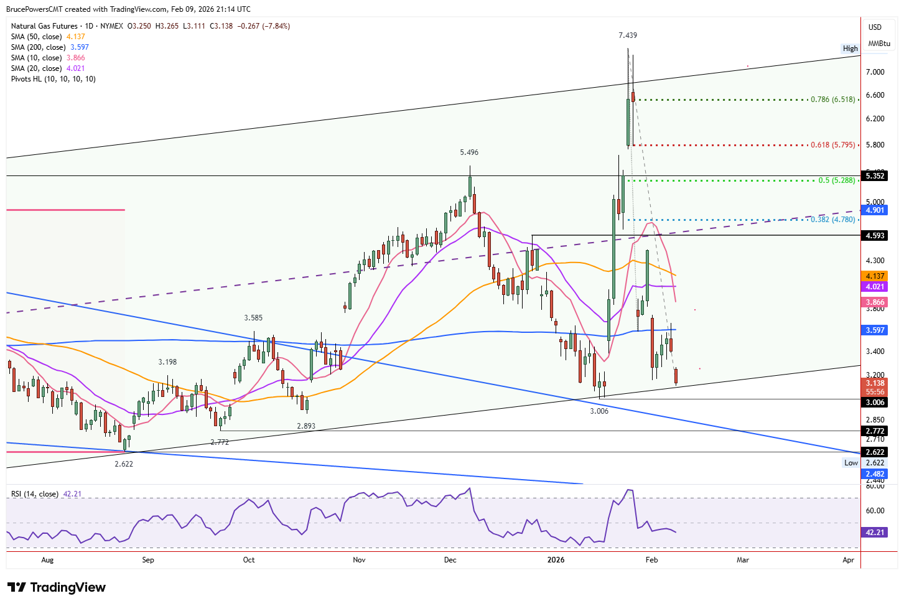The width and height of the screenshot is (904, 606).
Task: Click the 2026 label on the time axis
Action: [x=556, y=560]
